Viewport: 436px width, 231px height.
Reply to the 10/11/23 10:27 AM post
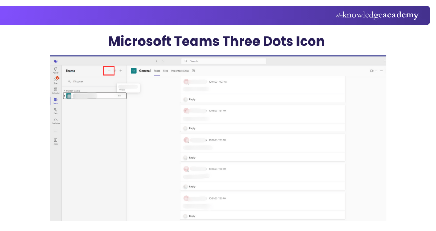192,99
